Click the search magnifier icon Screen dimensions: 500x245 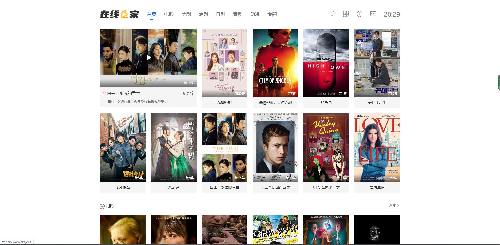332,14
